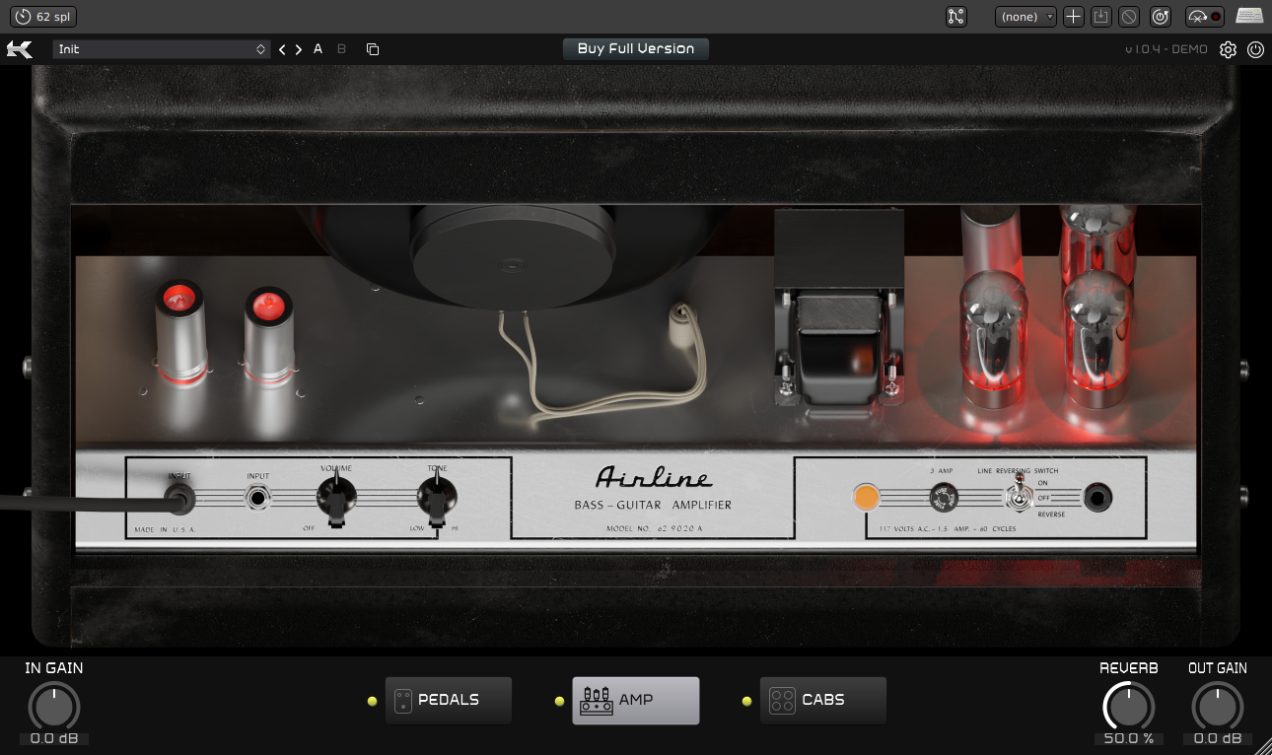Open the plugin settings gear
The width and height of the screenshot is (1272, 755).
(x=1228, y=49)
